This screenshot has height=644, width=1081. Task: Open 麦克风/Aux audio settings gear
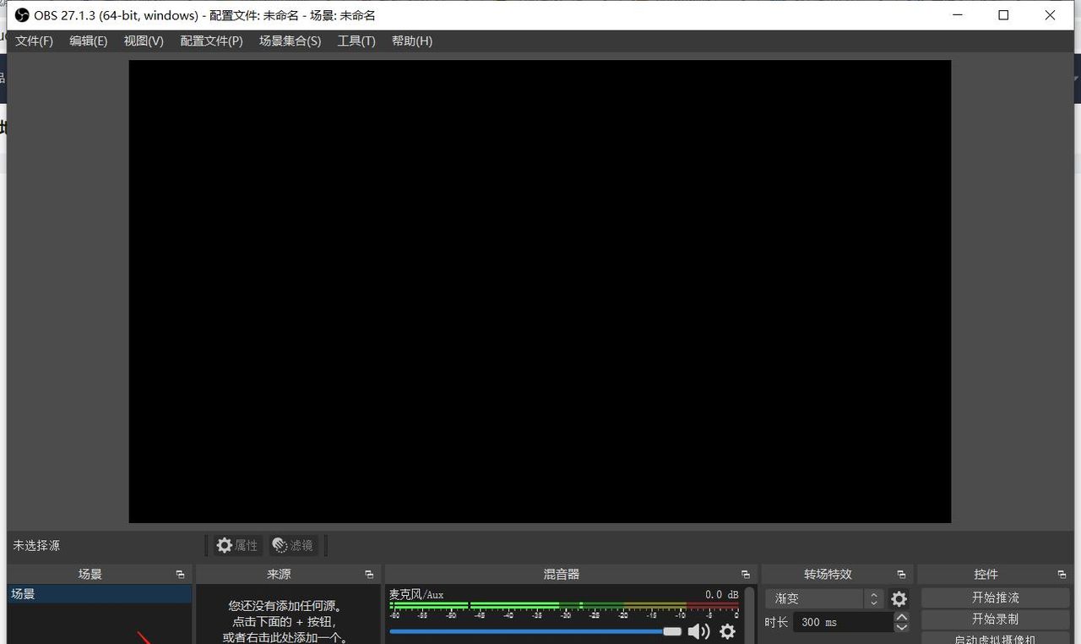pos(727,631)
